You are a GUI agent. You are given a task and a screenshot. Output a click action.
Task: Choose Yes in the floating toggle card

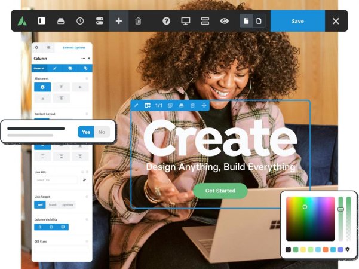(86, 132)
